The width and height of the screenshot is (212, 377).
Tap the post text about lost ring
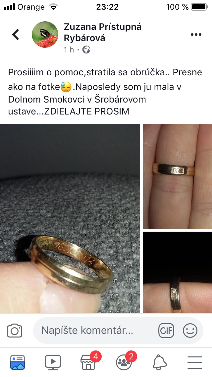tap(105, 92)
